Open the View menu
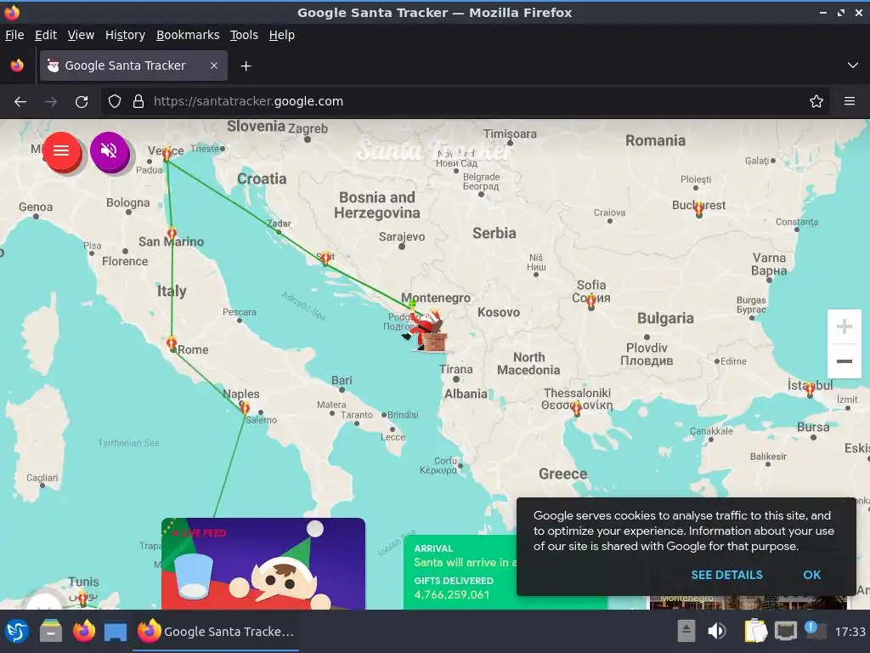The width and height of the screenshot is (870, 653). pos(81,35)
